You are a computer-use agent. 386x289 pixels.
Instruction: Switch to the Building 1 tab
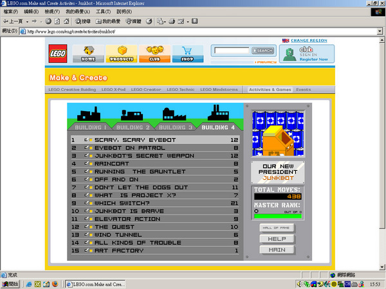(90, 127)
